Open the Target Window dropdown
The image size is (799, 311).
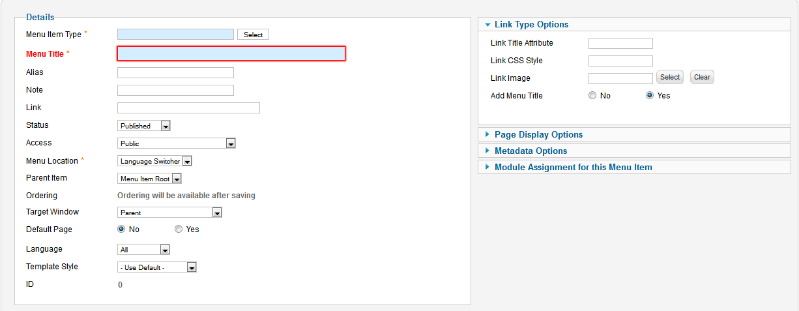click(170, 213)
